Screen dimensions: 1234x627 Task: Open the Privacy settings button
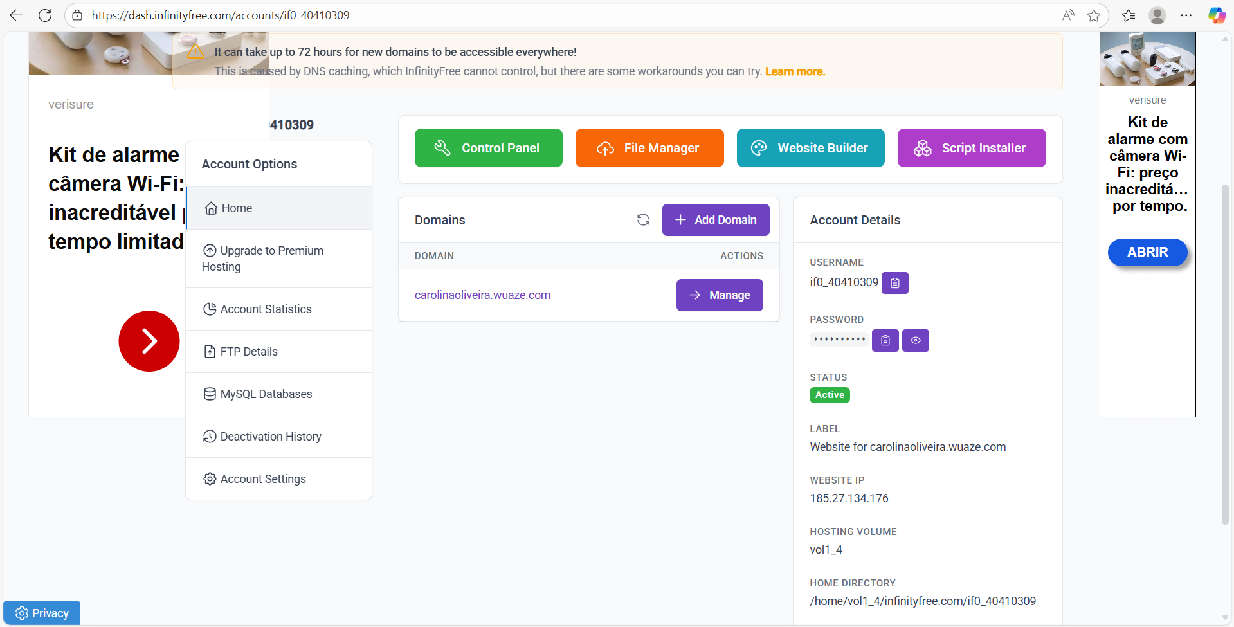point(42,613)
